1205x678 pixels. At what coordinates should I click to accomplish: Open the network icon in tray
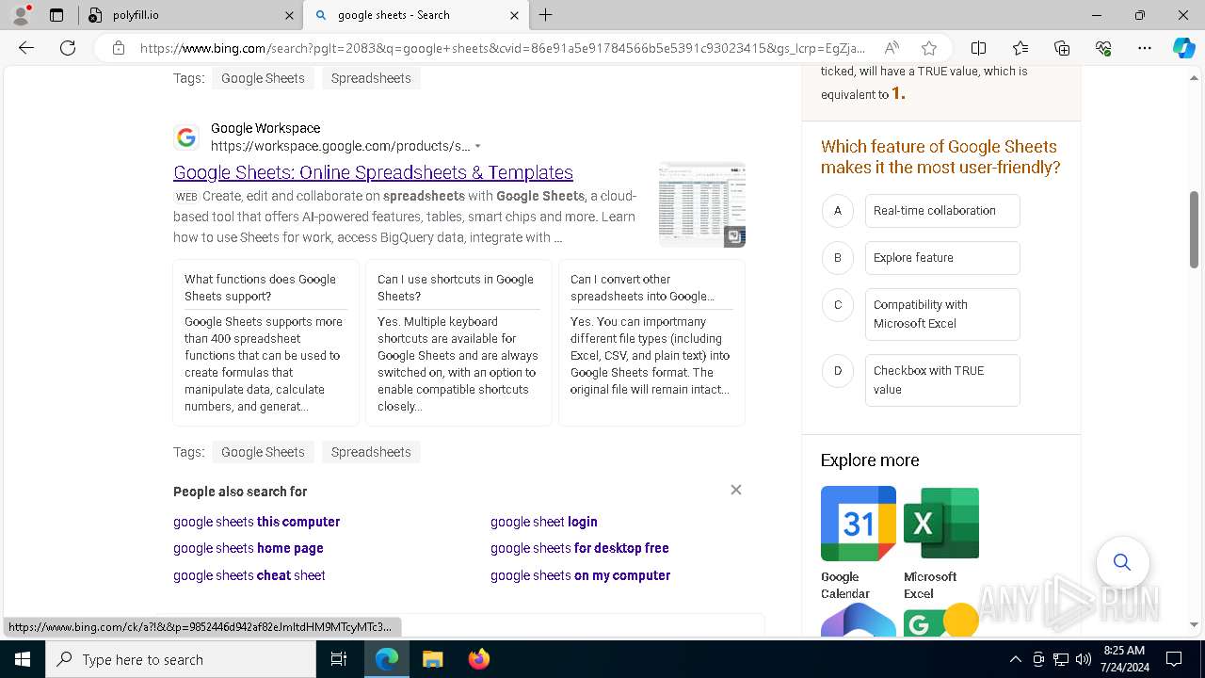pos(1061,659)
